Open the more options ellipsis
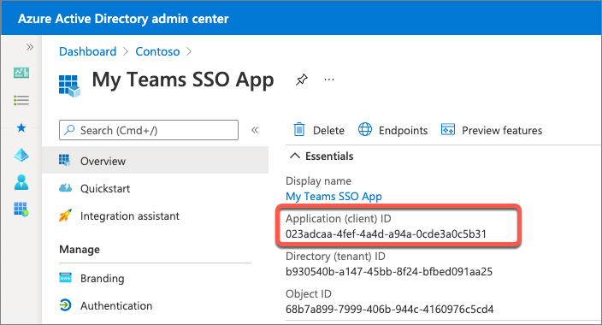Viewport: 602px width, 325px height. coord(329,80)
